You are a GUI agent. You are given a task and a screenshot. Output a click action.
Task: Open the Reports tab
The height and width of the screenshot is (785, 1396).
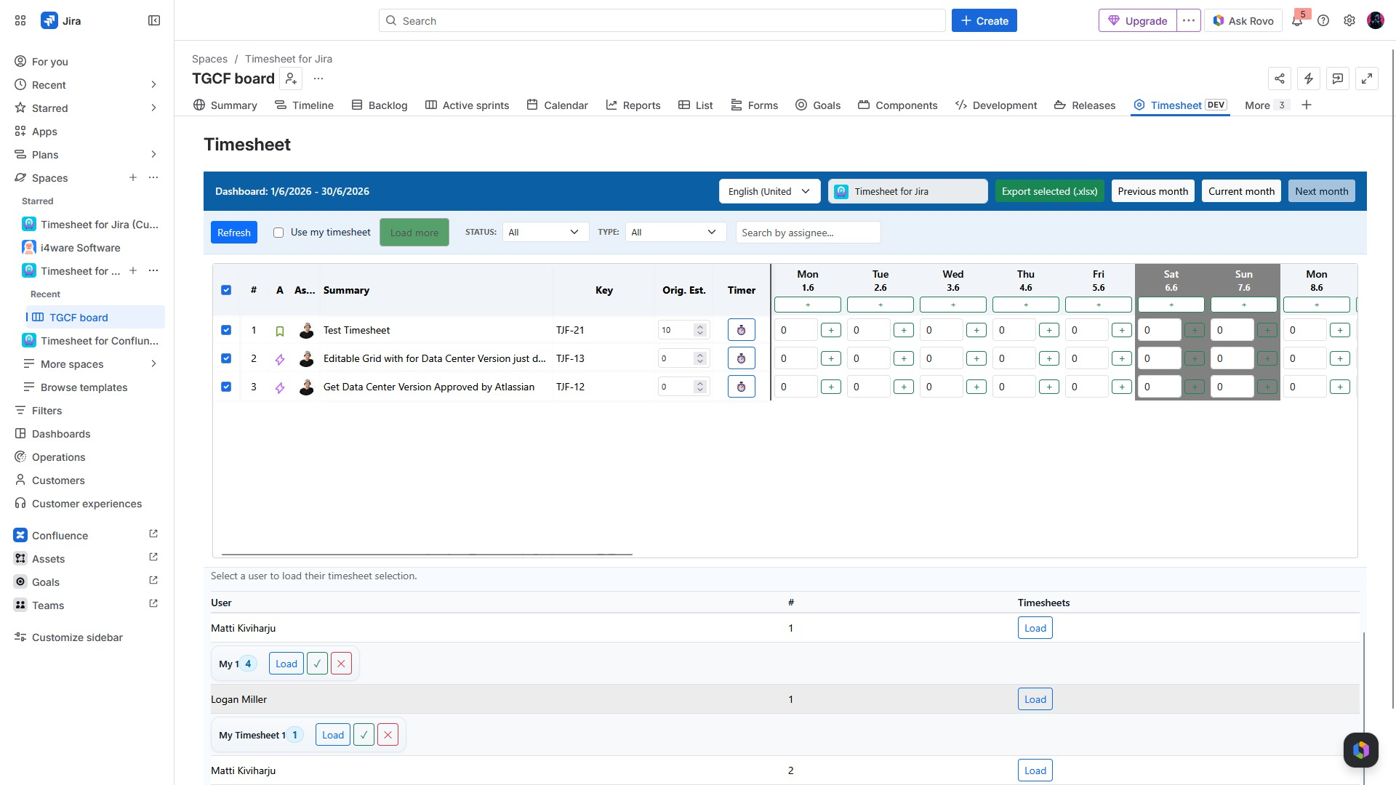point(633,105)
